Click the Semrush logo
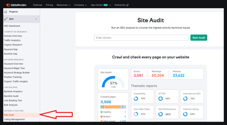Viewport: 227px width, 125px height. tap(16, 5)
